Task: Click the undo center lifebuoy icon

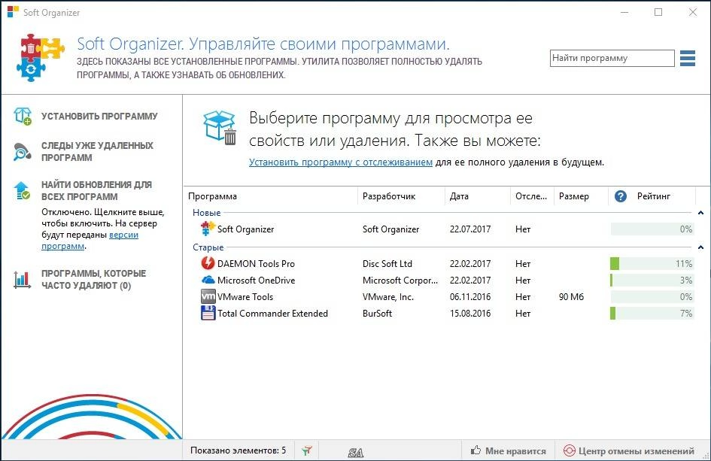Action: point(569,450)
